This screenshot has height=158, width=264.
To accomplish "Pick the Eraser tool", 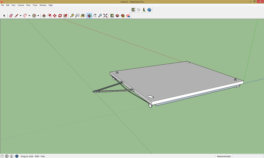I will 11,16.
